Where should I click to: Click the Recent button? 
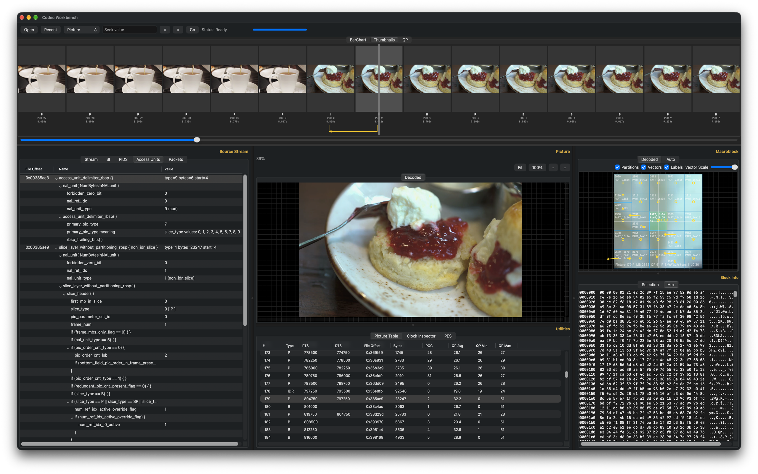coord(50,30)
